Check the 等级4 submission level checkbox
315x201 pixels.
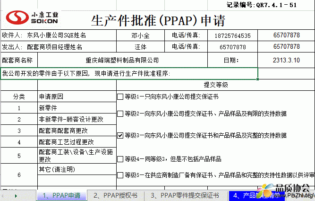120,159
